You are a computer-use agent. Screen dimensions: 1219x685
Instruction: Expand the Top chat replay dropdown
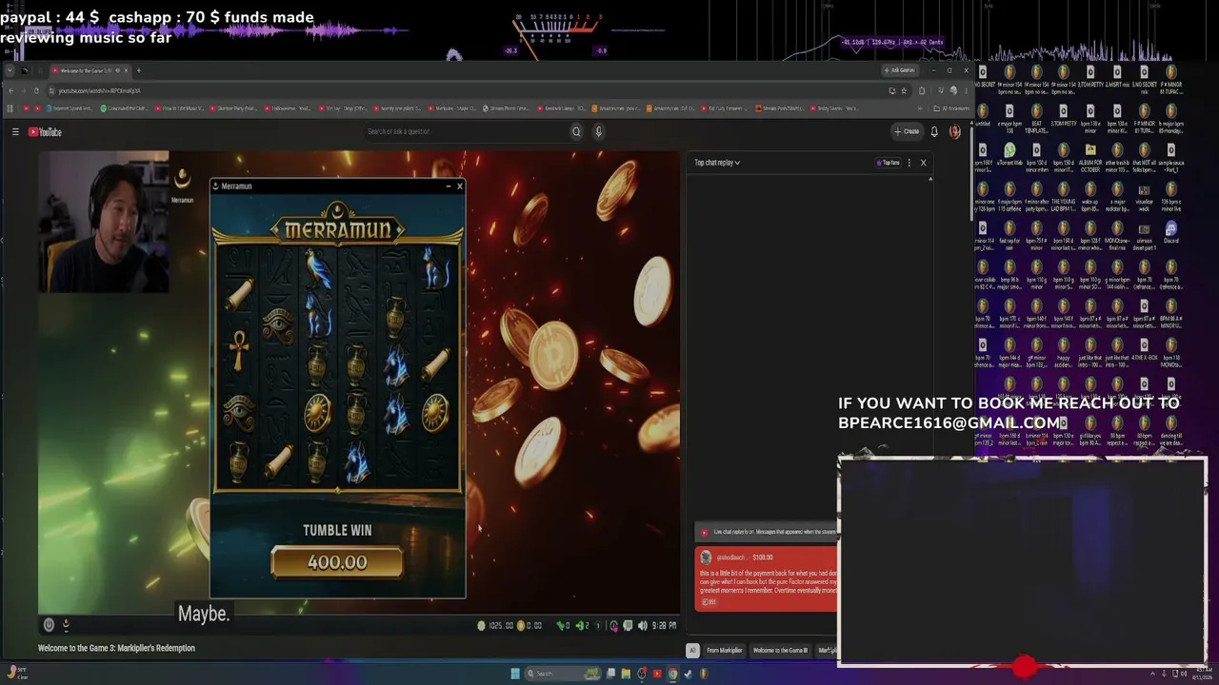717,163
